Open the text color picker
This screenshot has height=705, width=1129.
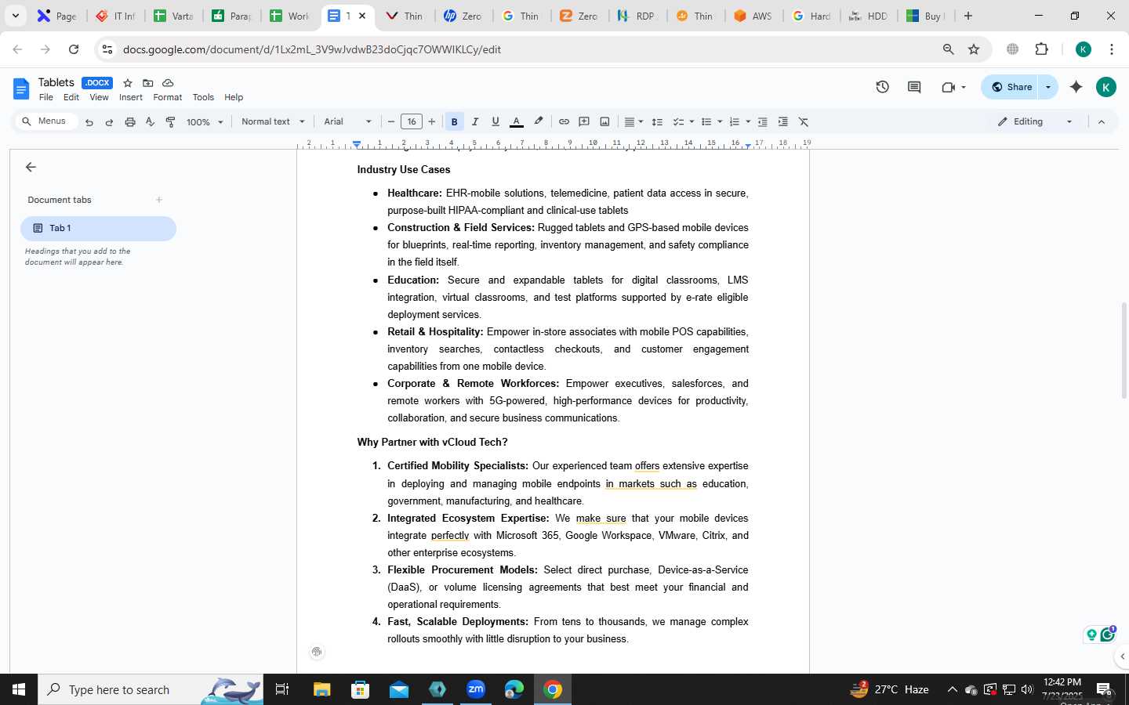pyautogui.click(x=516, y=122)
